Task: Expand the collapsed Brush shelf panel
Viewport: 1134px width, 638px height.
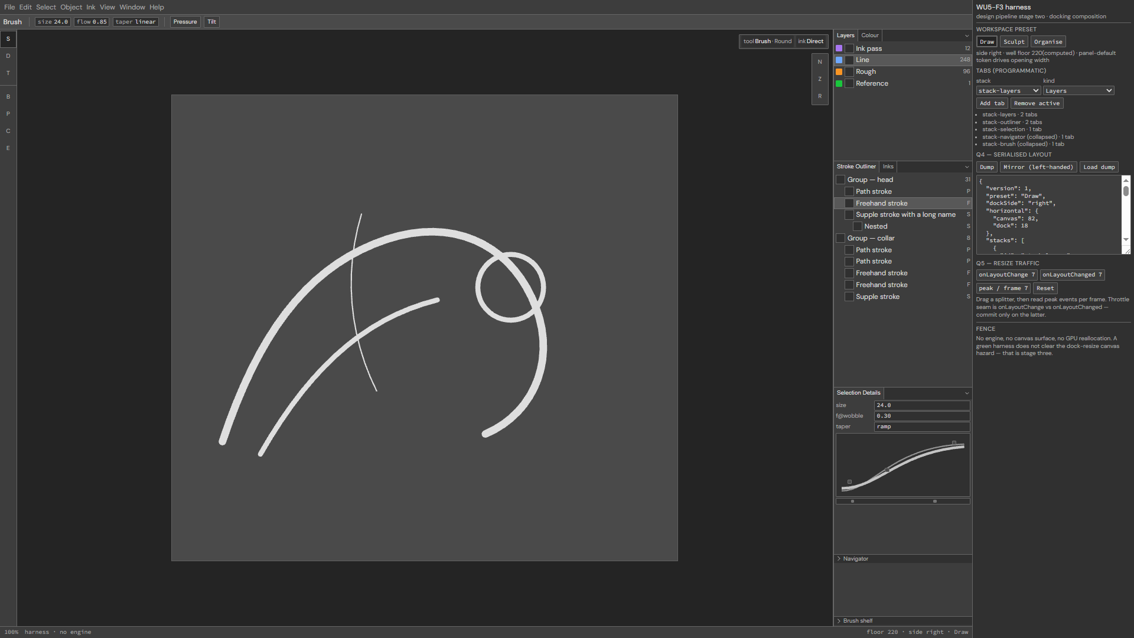Action: coord(902,621)
